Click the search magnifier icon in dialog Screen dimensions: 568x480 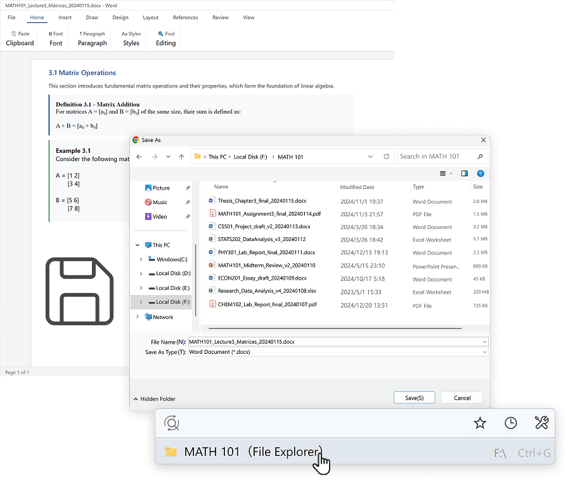tap(480, 157)
